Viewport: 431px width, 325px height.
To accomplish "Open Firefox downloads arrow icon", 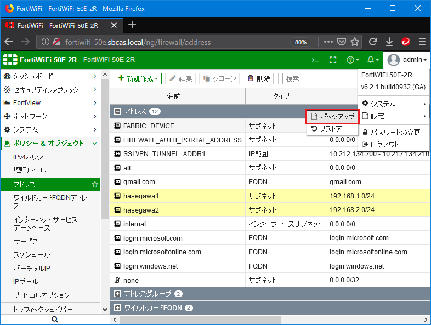I will (x=389, y=42).
